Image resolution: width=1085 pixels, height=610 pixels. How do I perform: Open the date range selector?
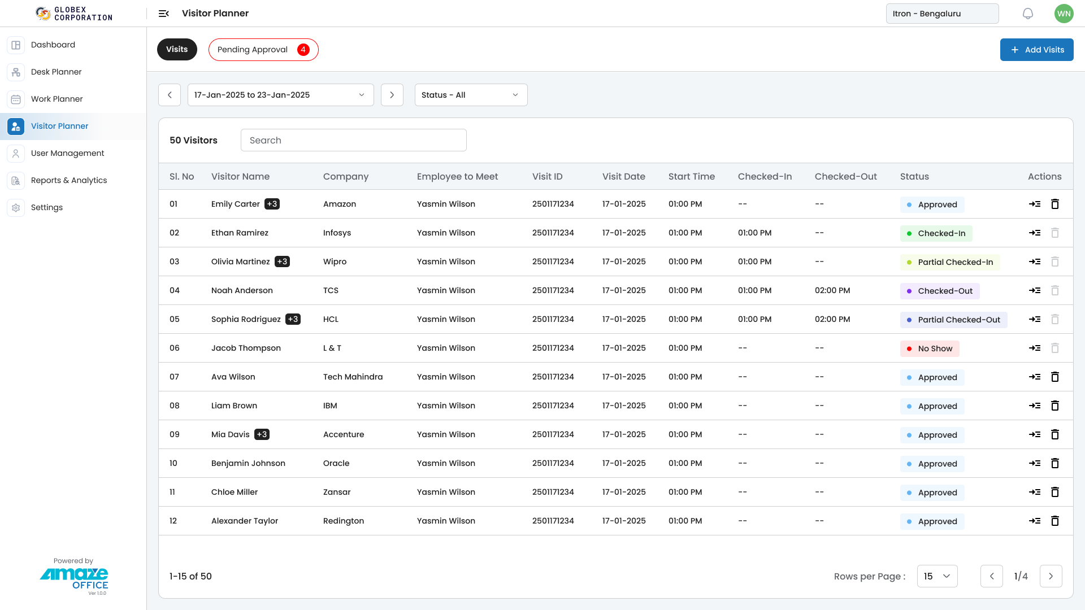point(280,95)
